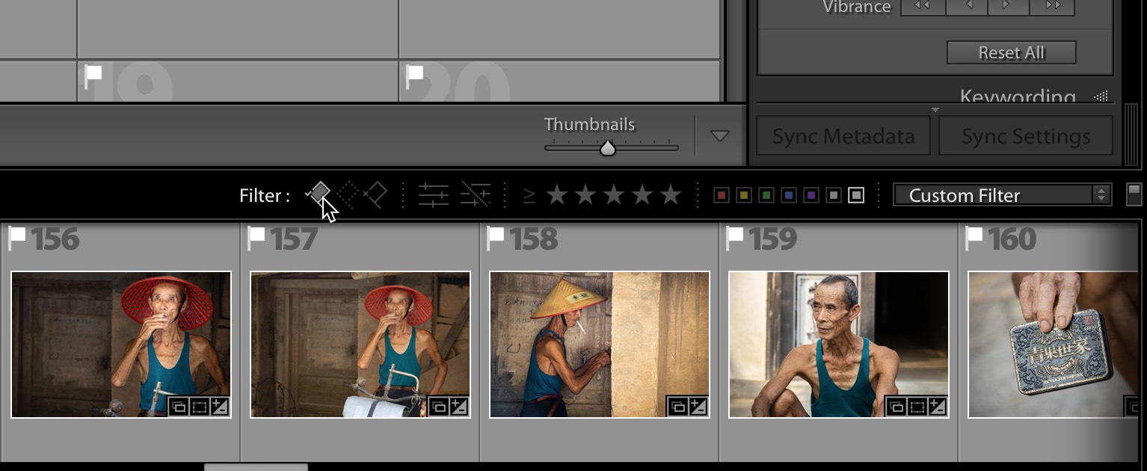Filter to show unedited photos only
The height and width of the screenshot is (471, 1147).
click(476, 194)
